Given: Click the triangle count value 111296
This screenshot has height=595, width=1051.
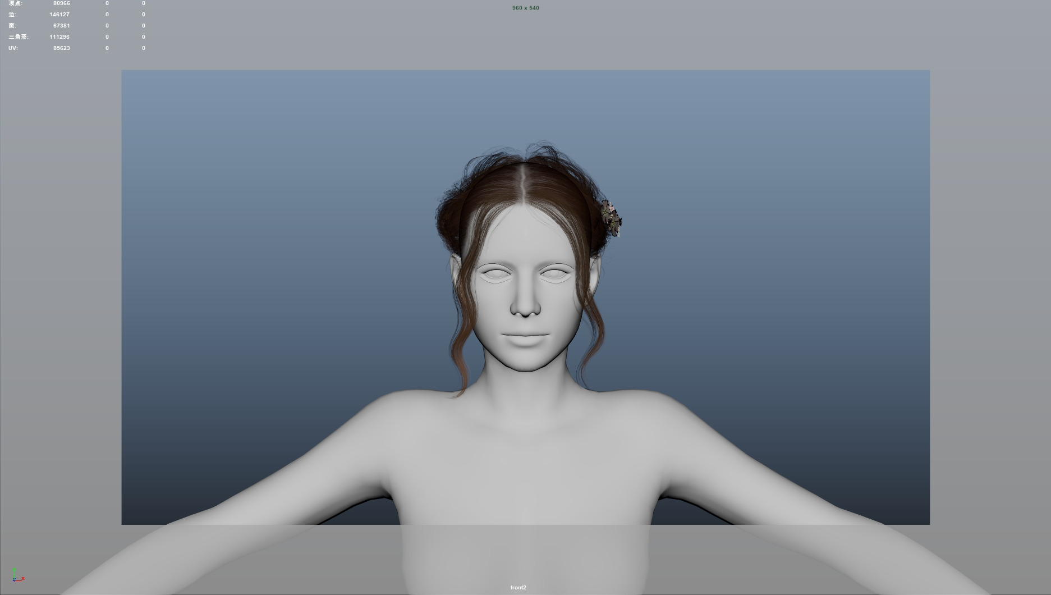Looking at the screenshot, I should coord(59,37).
